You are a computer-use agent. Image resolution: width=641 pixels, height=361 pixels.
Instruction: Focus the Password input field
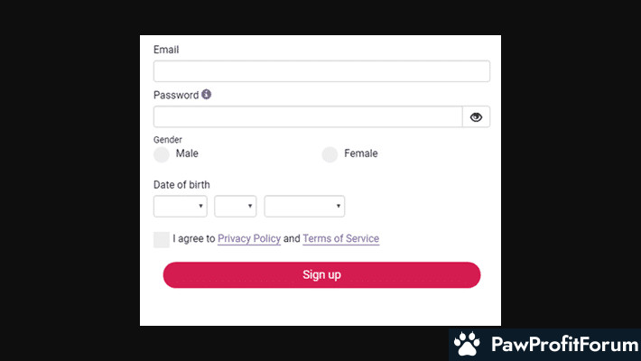pyautogui.click(x=307, y=116)
